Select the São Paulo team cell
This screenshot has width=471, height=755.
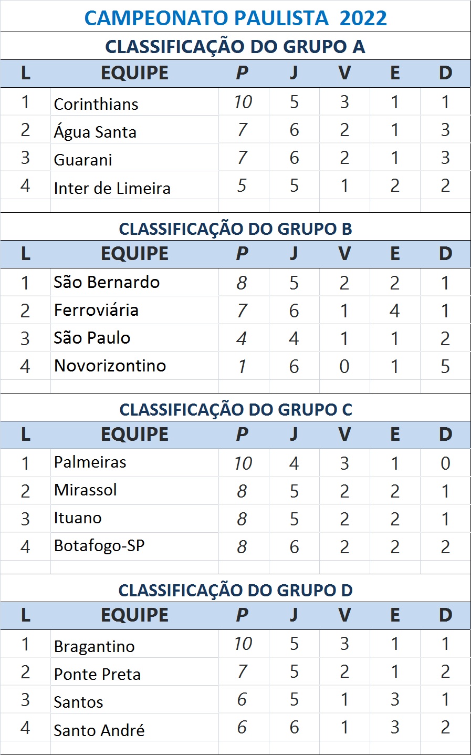point(92,338)
